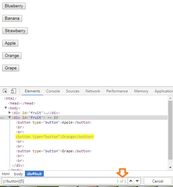Select the html opening tag row
The width and height of the screenshot is (173, 187).
click(10, 98)
